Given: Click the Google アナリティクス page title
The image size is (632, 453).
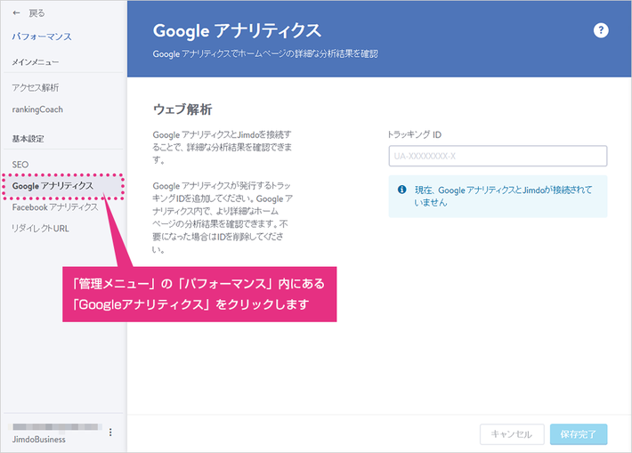Looking at the screenshot, I should (237, 31).
